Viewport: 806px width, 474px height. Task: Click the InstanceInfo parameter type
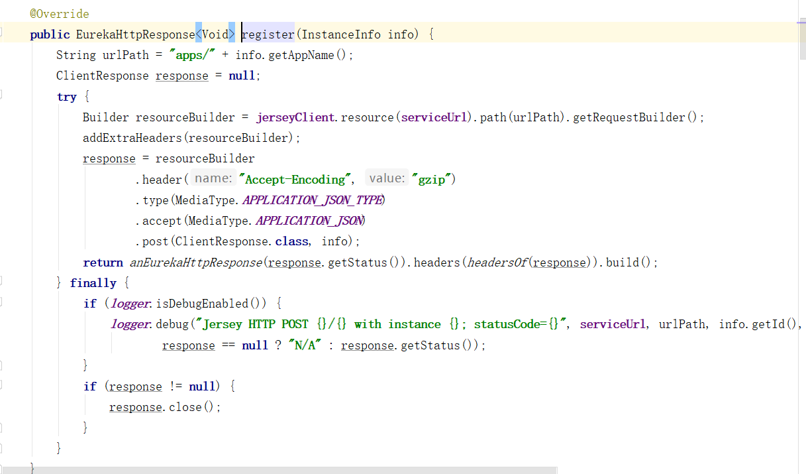coord(341,34)
